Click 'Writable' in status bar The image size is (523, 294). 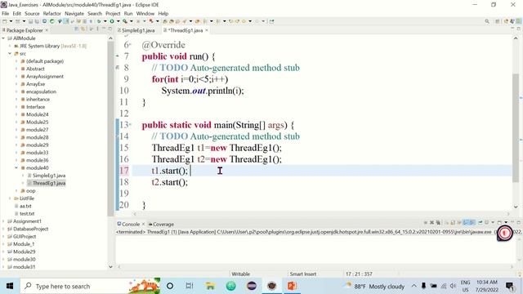(x=240, y=274)
